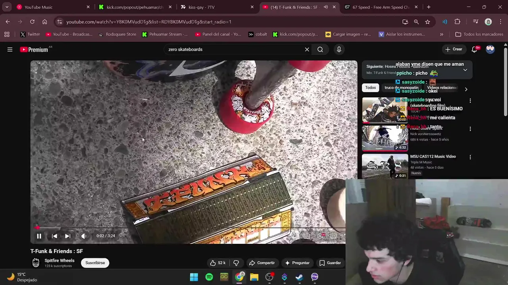Open Steam from the taskbar
Screen dimensions: 508x285
pyautogui.click(x=299, y=277)
